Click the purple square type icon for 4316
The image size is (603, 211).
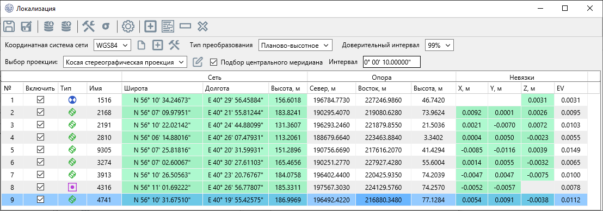tap(73, 187)
